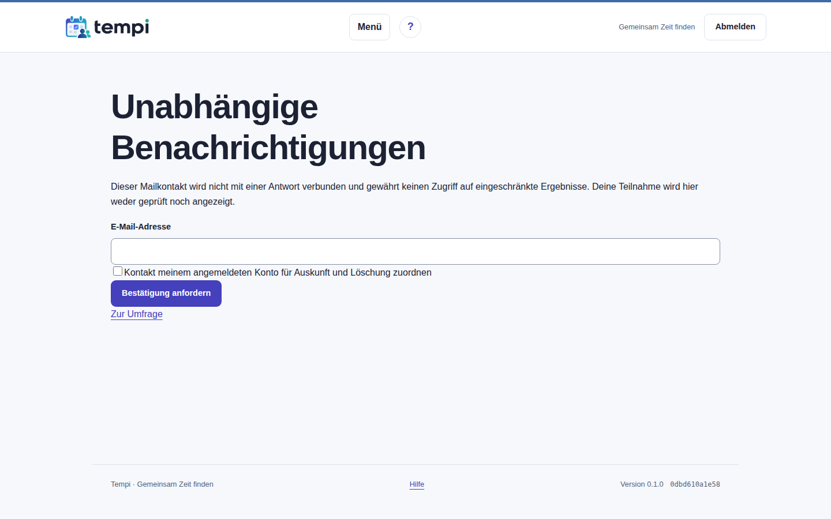Select the header text Gemeinsam Zeit finden
This screenshot has width=831, height=519.
657,27
